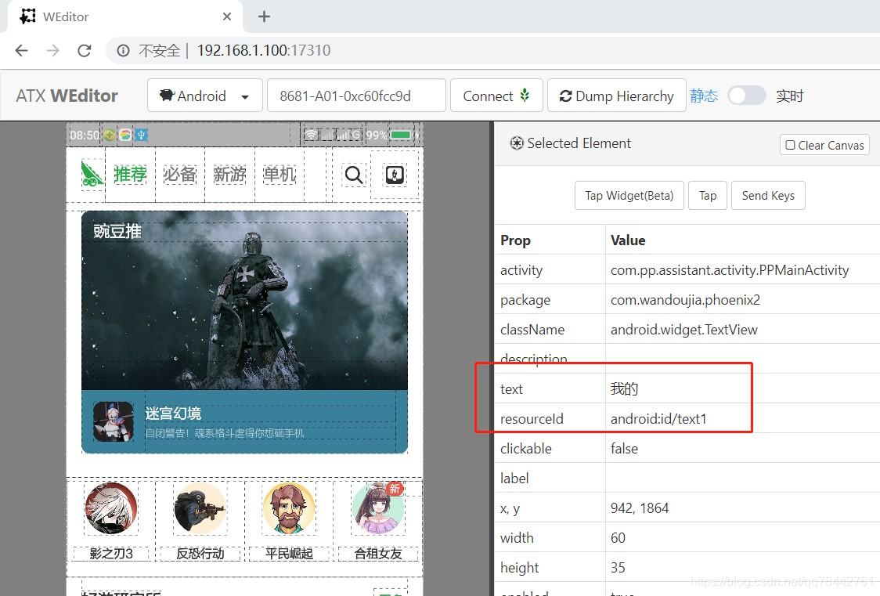This screenshot has height=596, width=880.
Task: Click the 迷宫幻境 title text
Action: [x=174, y=414]
